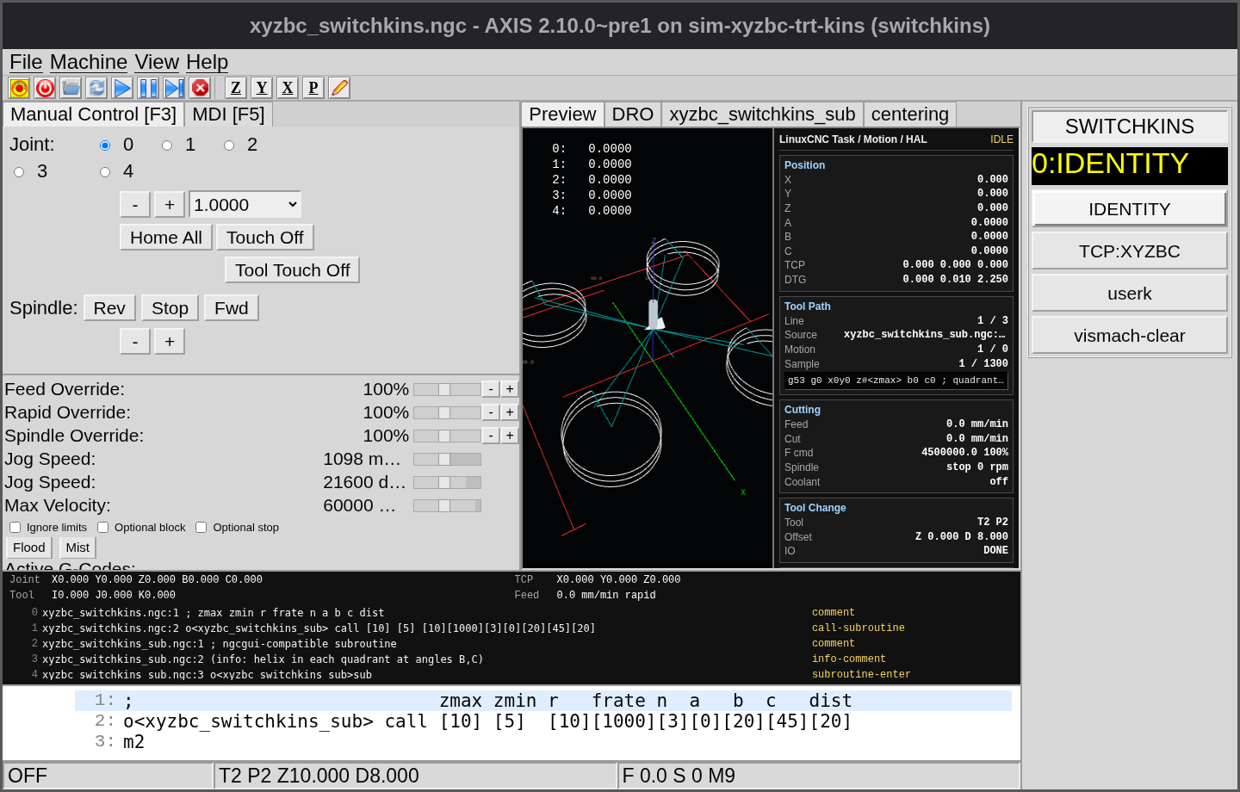The image size is (1240, 792).
Task: Pause program execution with the pause icon
Action: point(148,88)
